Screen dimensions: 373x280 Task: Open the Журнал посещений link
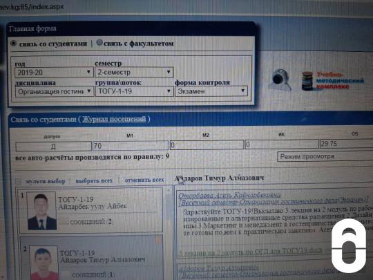coord(114,119)
